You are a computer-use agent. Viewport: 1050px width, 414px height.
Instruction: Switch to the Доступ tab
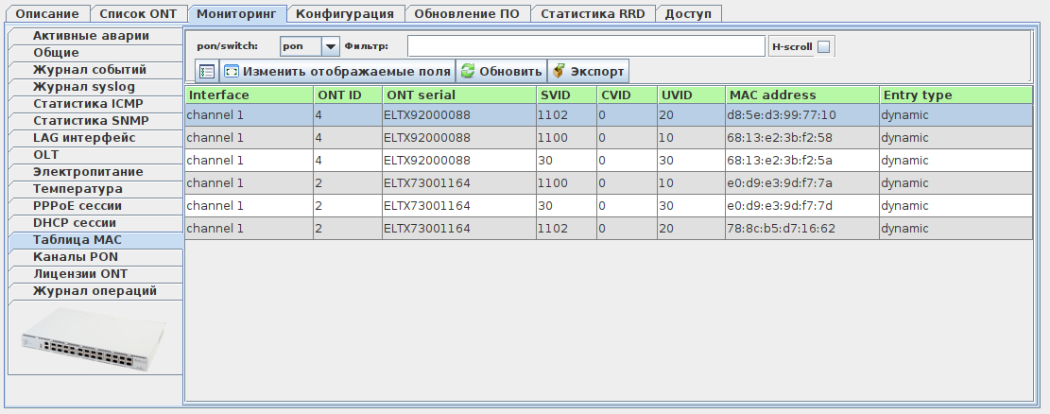[688, 13]
